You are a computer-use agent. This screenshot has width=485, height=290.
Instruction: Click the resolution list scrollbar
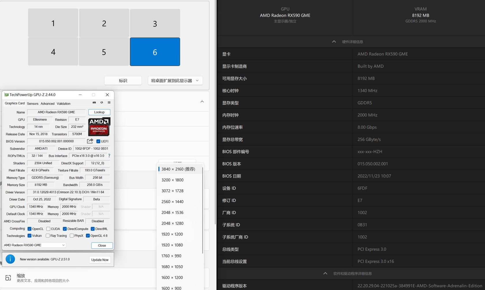(203, 210)
